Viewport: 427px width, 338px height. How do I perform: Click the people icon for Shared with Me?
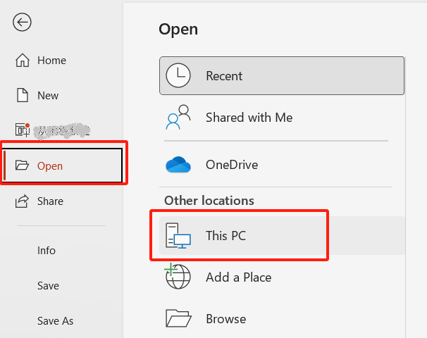point(178,117)
